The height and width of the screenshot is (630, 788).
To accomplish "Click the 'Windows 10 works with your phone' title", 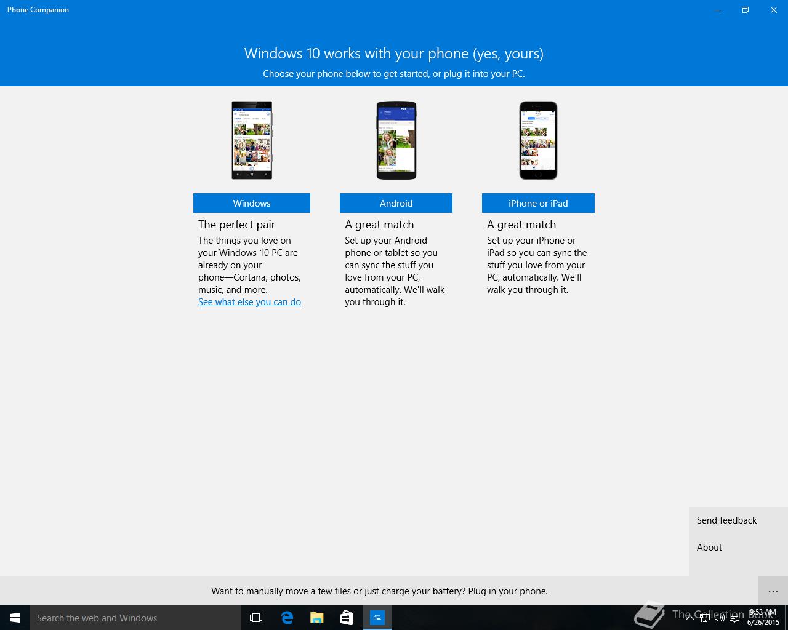I will pyautogui.click(x=394, y=54).
